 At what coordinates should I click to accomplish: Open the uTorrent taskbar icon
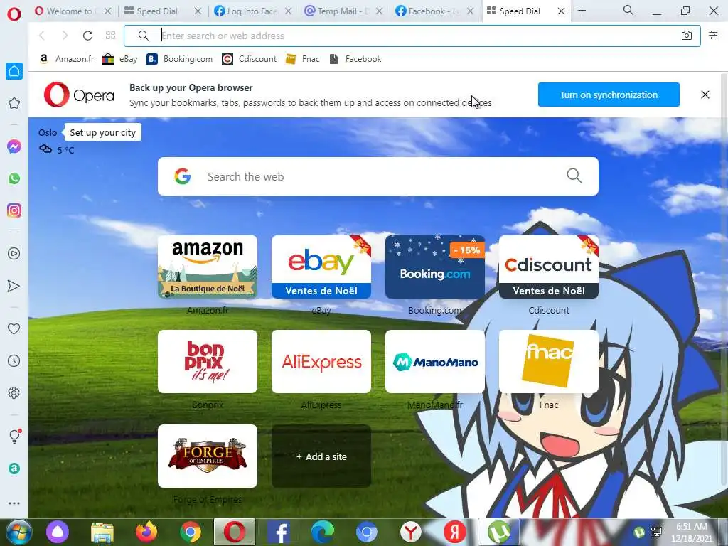tap(498, 532)
